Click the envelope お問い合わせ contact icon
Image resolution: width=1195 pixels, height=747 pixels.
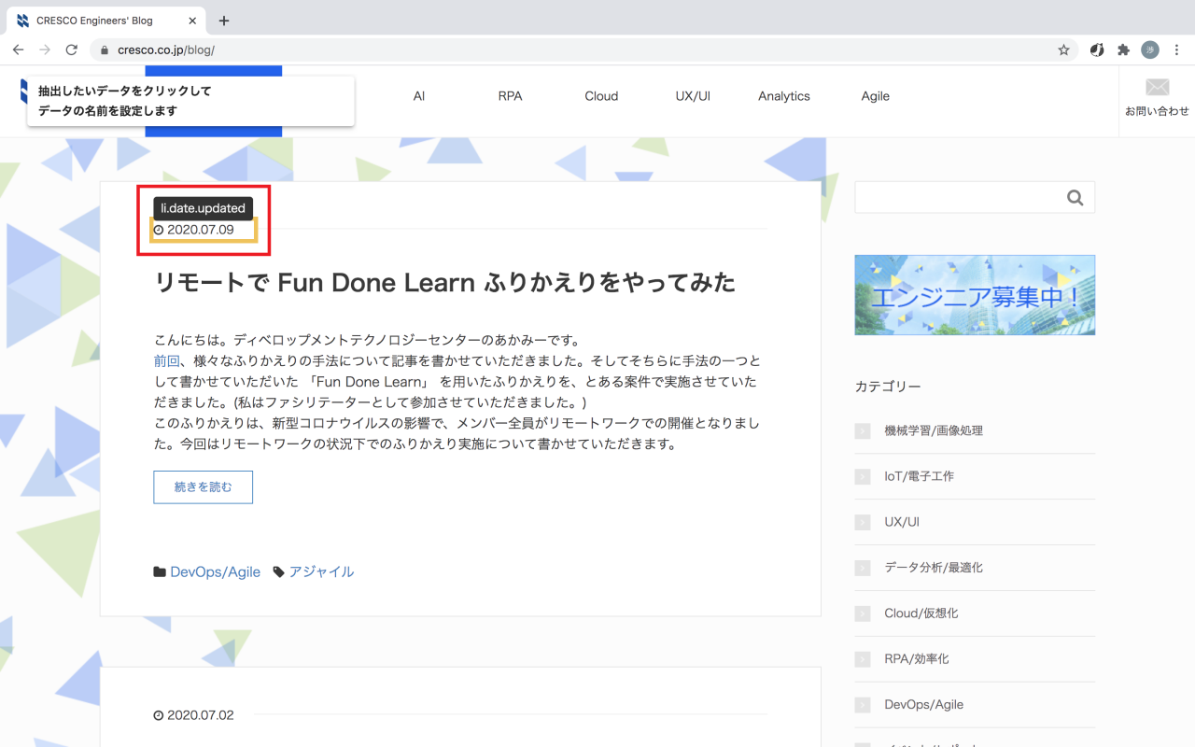pos(1157,97)
